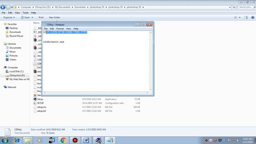Click the Notepad horizontal scrollbar
Screen dimensions: 256x144
[x=96, y=92]
